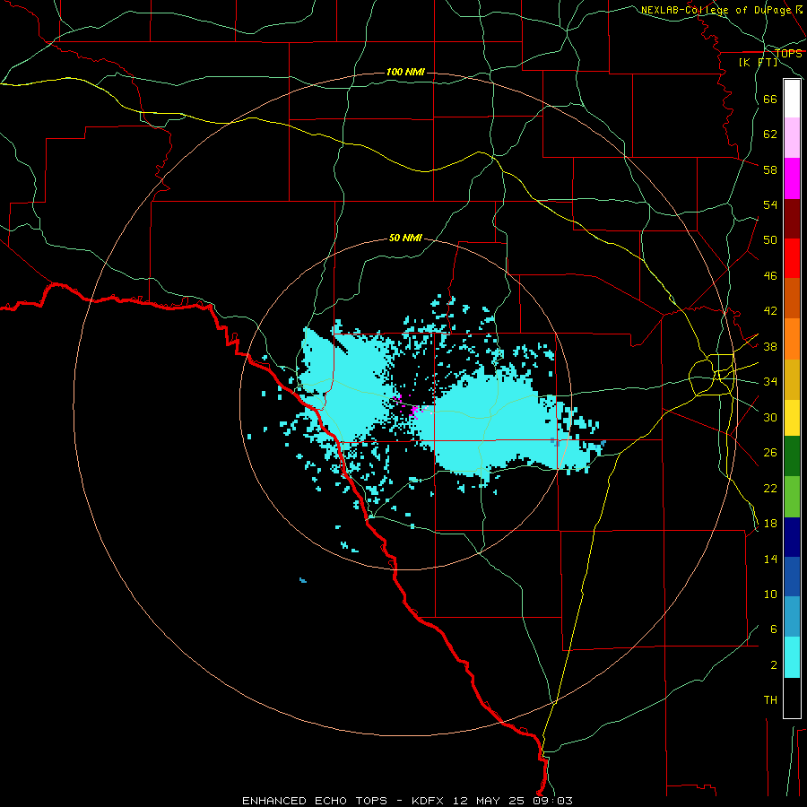Click the legend value '54'
This screenshot has height=807, width=807.
[x=770, y=204]
